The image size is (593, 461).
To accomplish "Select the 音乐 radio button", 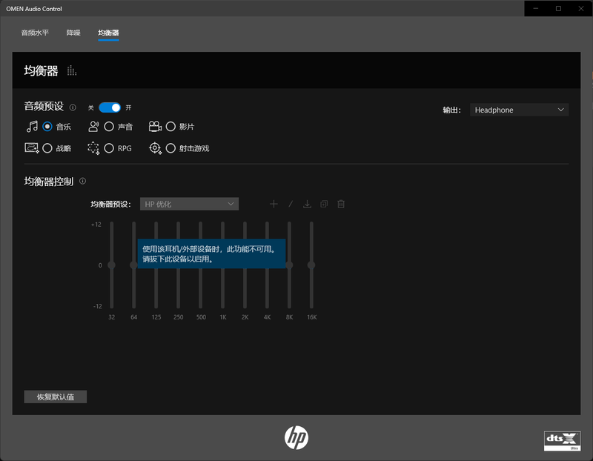I will [47, 126].
